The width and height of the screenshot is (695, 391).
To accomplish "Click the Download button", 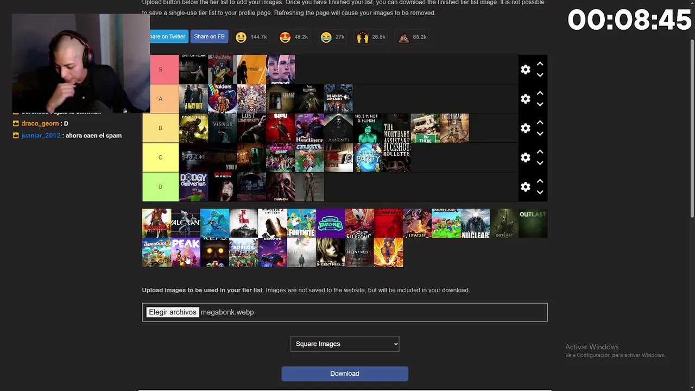I will [x=345, y=374].
